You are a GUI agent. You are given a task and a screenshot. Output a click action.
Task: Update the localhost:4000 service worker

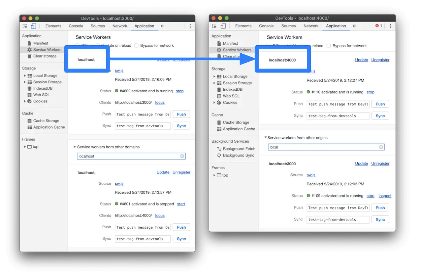361,60
